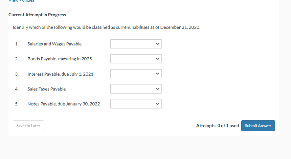Click item number 2 beside Bonds Payable

click(x=17, y=59)
